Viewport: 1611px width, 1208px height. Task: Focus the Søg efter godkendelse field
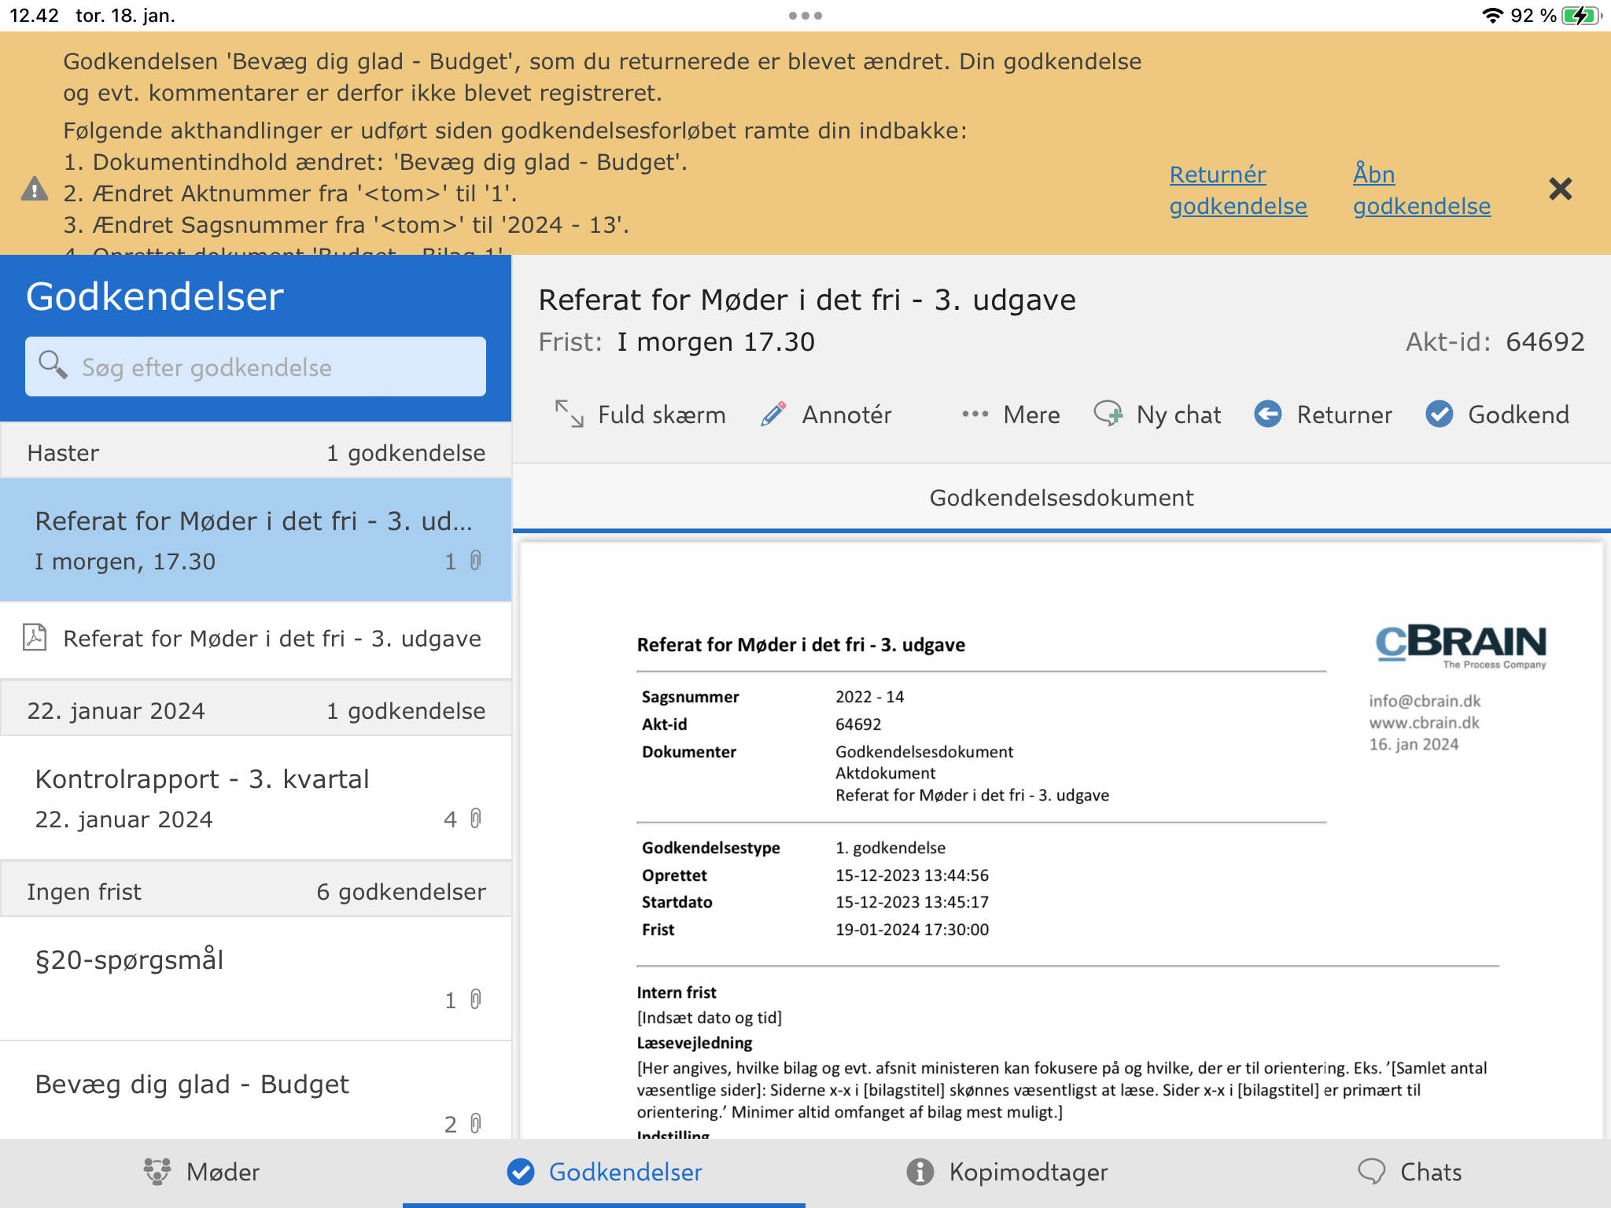point(256,366)
